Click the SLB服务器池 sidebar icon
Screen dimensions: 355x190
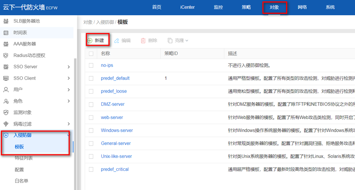[x=6, y=21]
